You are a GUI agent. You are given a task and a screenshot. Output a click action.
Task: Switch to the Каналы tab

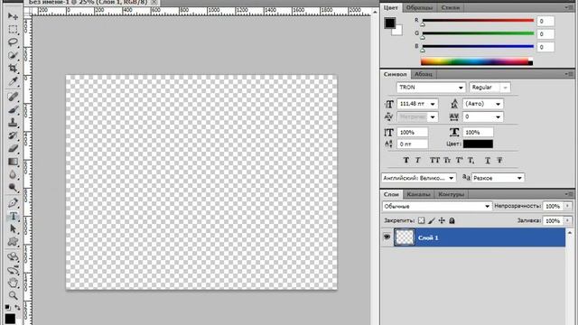click(418, 194)
